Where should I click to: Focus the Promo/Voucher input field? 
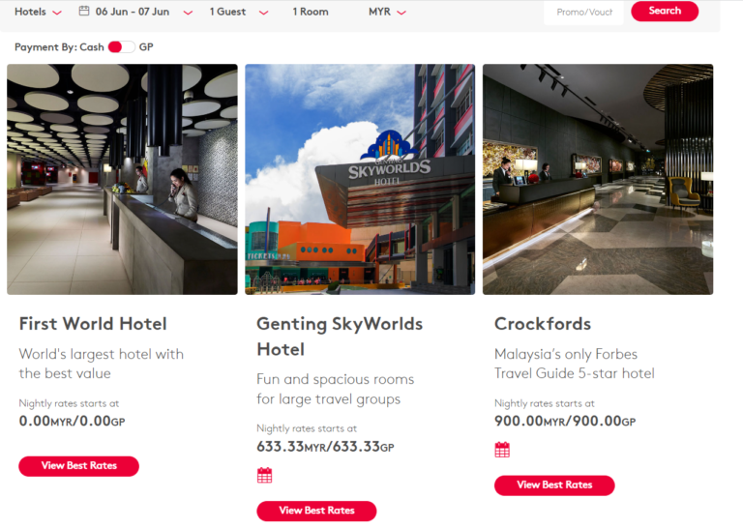(x=583, y=13)
